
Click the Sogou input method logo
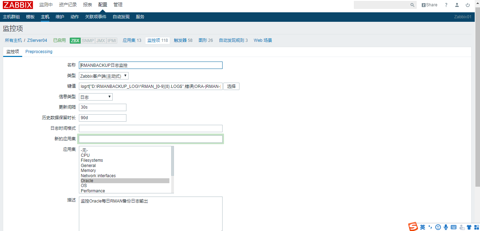[x=413, y=227]
